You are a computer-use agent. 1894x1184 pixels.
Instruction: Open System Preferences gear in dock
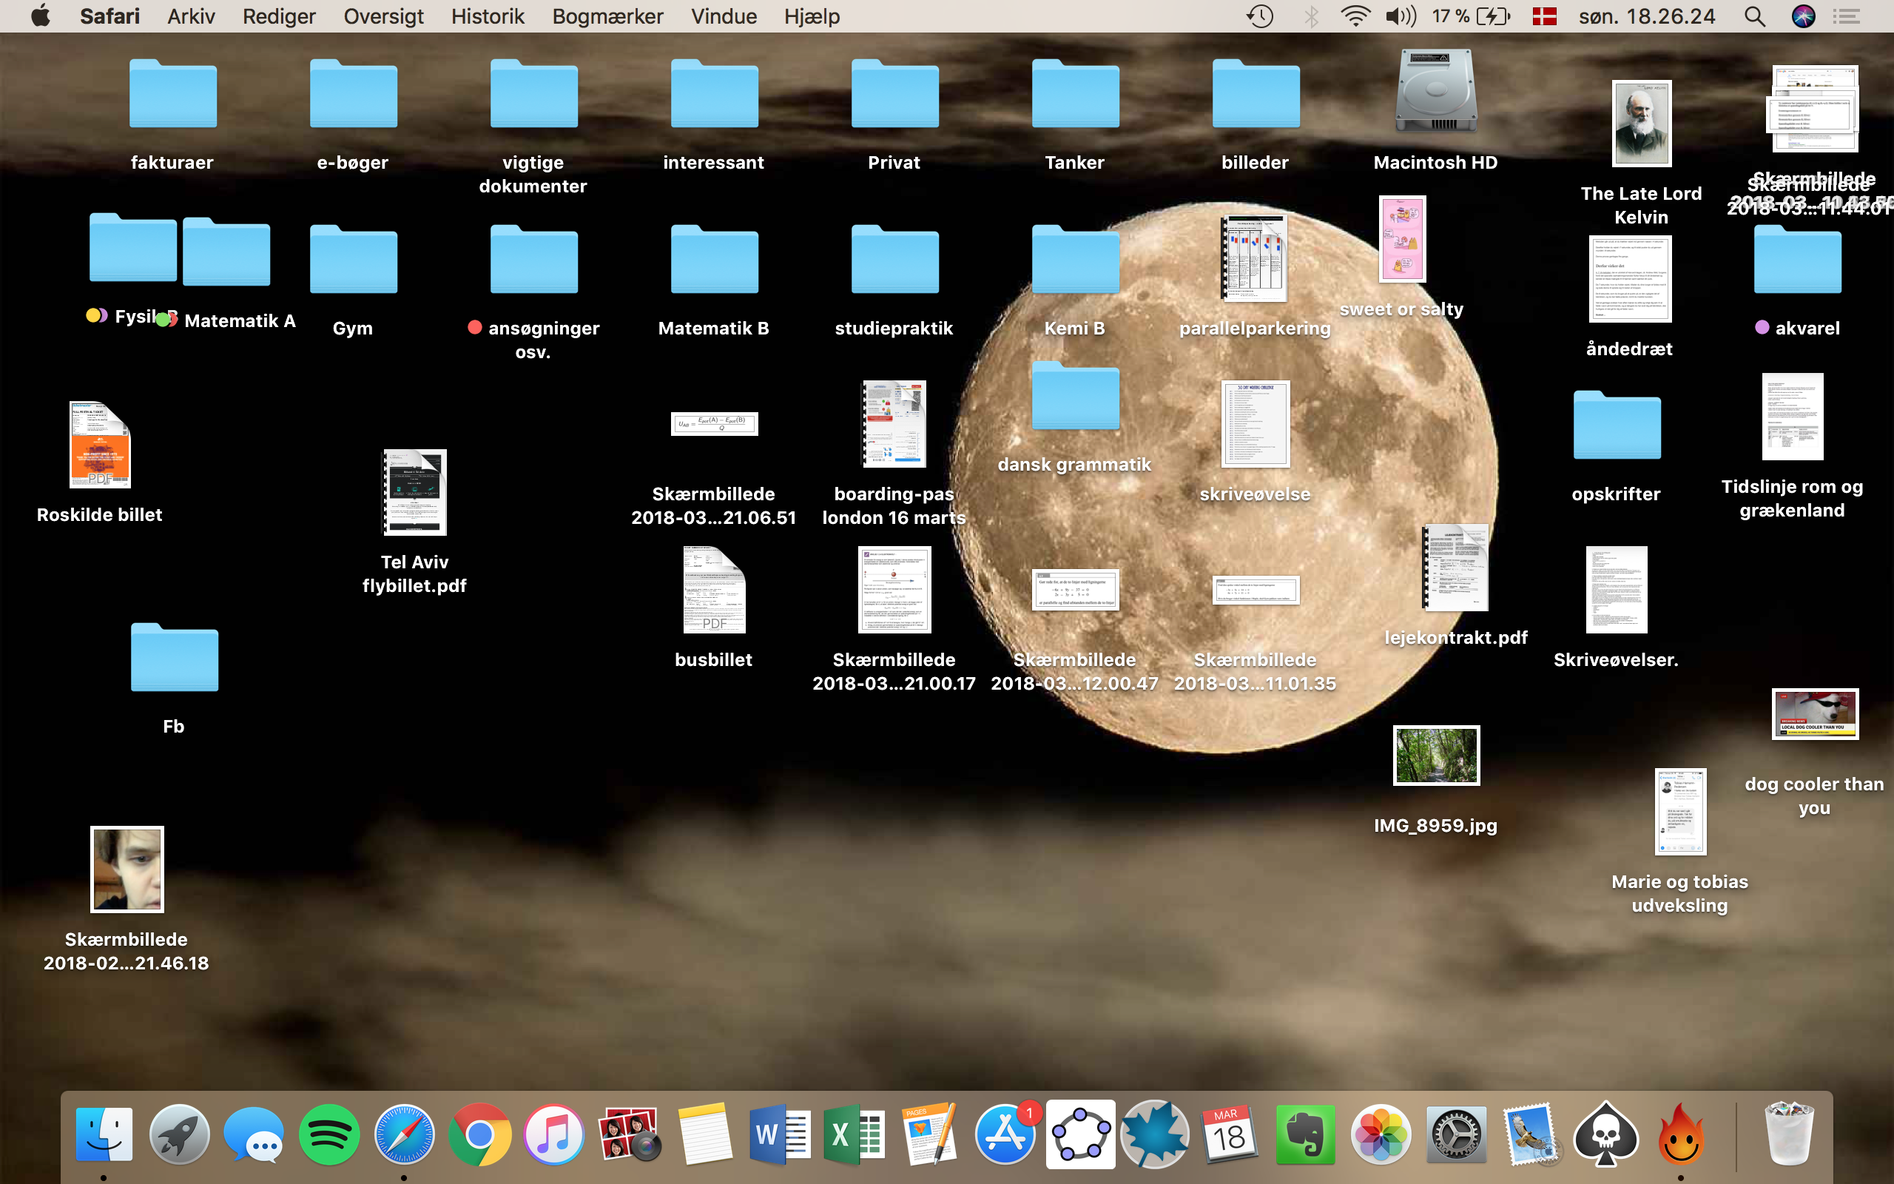1455,1134
